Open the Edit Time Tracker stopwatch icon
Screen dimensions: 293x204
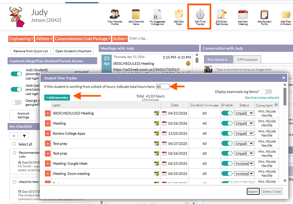[x=200, y=15]
